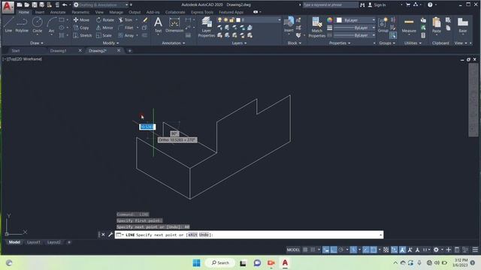481x270 pixels.
Task: Toggle isometric drafting in status bar
Action: coord(353,250)
